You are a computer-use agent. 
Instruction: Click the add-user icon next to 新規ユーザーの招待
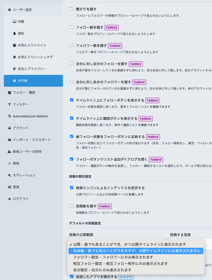9,151
